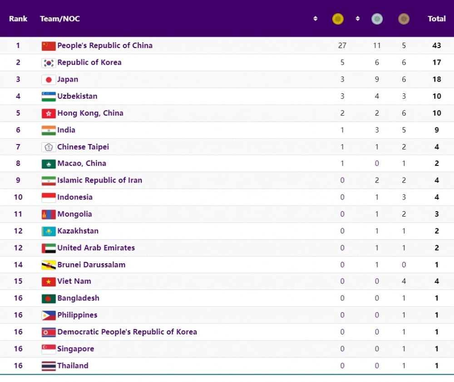Image resolution: width=454 pixels, height=382 pixels.
Task: Click sort arrows between gold and silver medals
Action: 358,19
